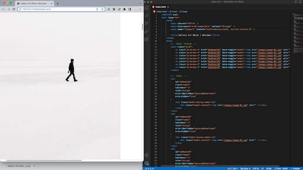Screen dimensions: 303x170
Task: Select the Gallery Art White | Welcome browser tab
Action: 34,3
